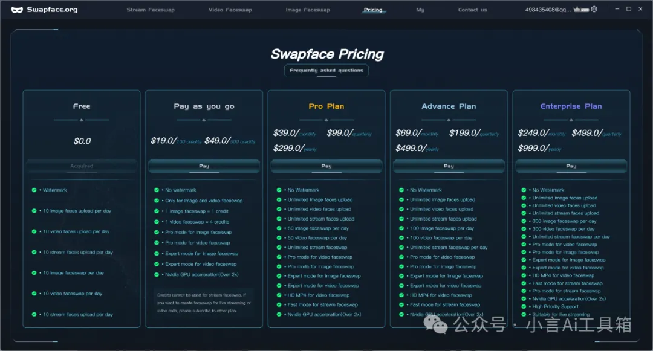Click the Free plan title
The width and height of the screenshot is (653, 351).
[82, 106]
